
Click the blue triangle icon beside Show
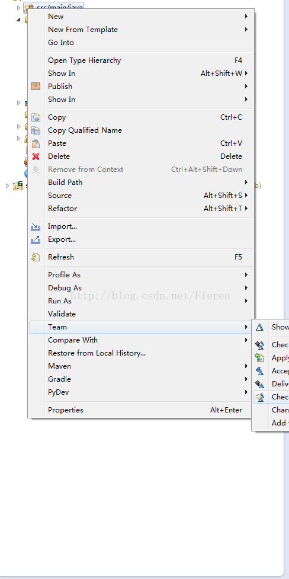pos(260,327)
